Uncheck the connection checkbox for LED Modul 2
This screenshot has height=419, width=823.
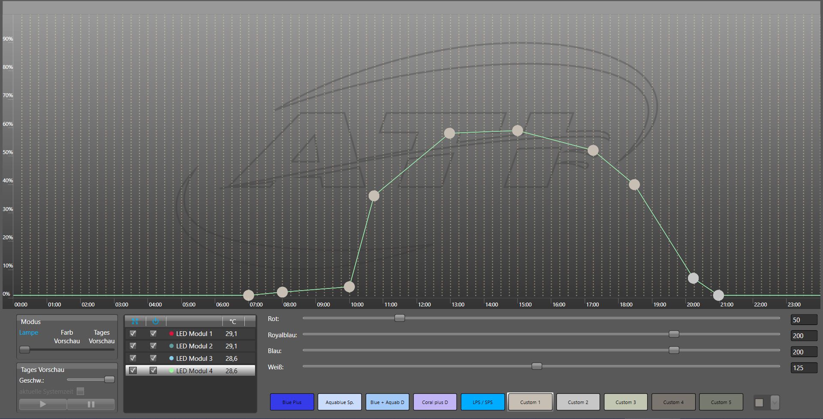coord(133,346)
